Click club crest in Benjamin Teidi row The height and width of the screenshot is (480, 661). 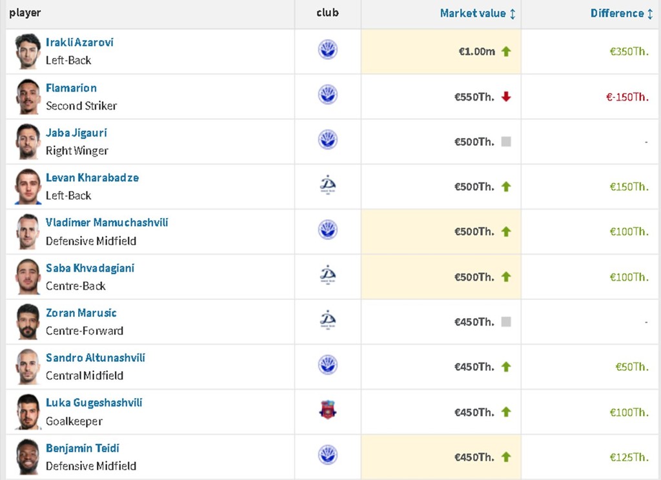tap(328, 455)
